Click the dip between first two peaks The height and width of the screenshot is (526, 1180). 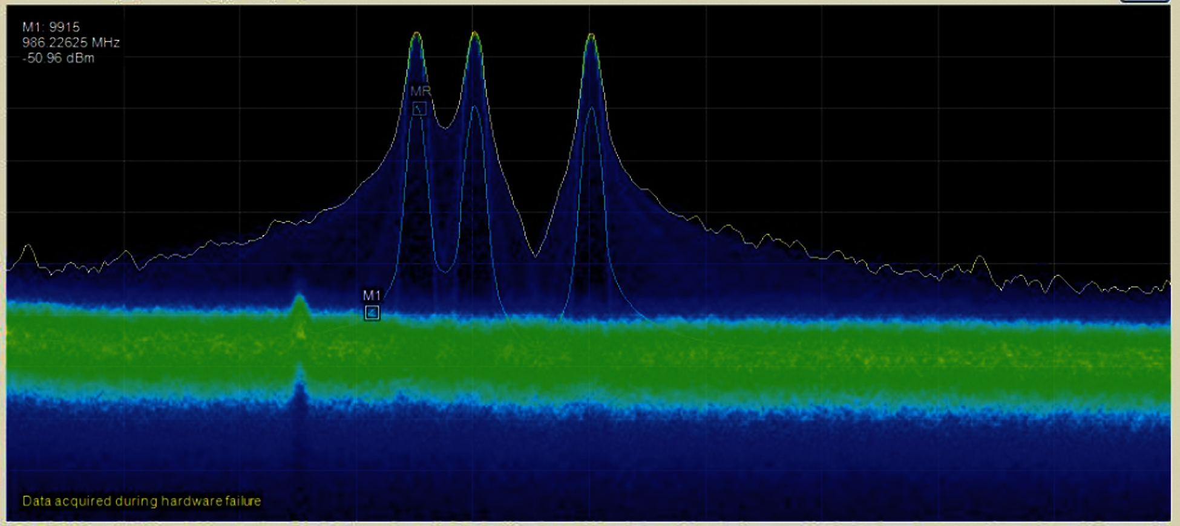click(445, 127)
